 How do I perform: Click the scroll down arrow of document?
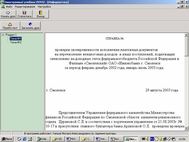tap(186, 128)
